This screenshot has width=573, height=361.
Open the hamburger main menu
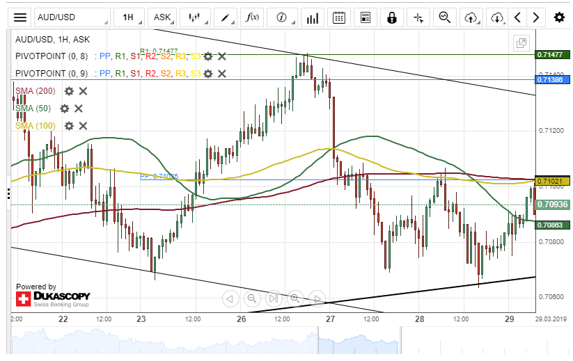click(21, 17)
